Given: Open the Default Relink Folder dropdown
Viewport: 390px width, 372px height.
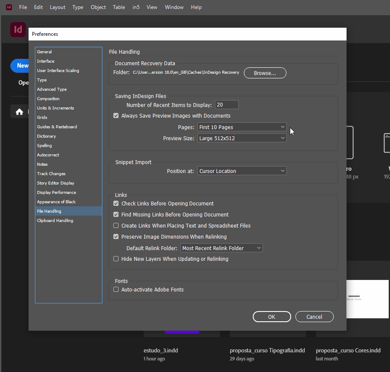Looking at the screenshot, I should (221, 248).
